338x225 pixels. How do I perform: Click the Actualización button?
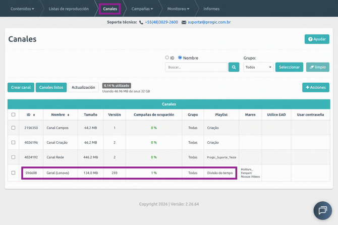(x=83, y=87)
